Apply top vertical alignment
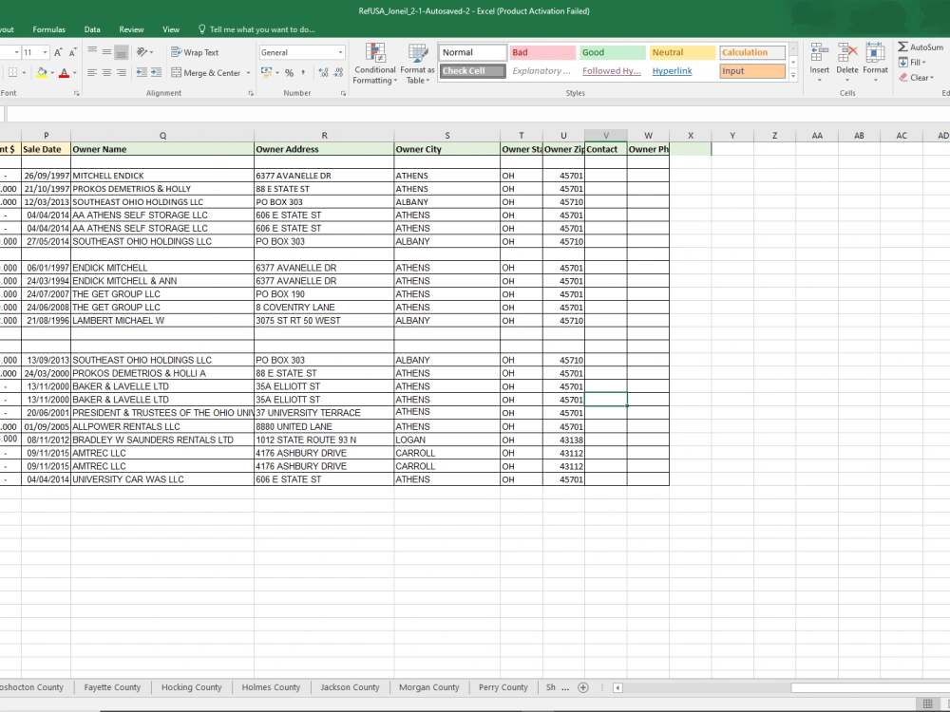The width and height of the screenshot is (950, 712). (x=92, y=52)
